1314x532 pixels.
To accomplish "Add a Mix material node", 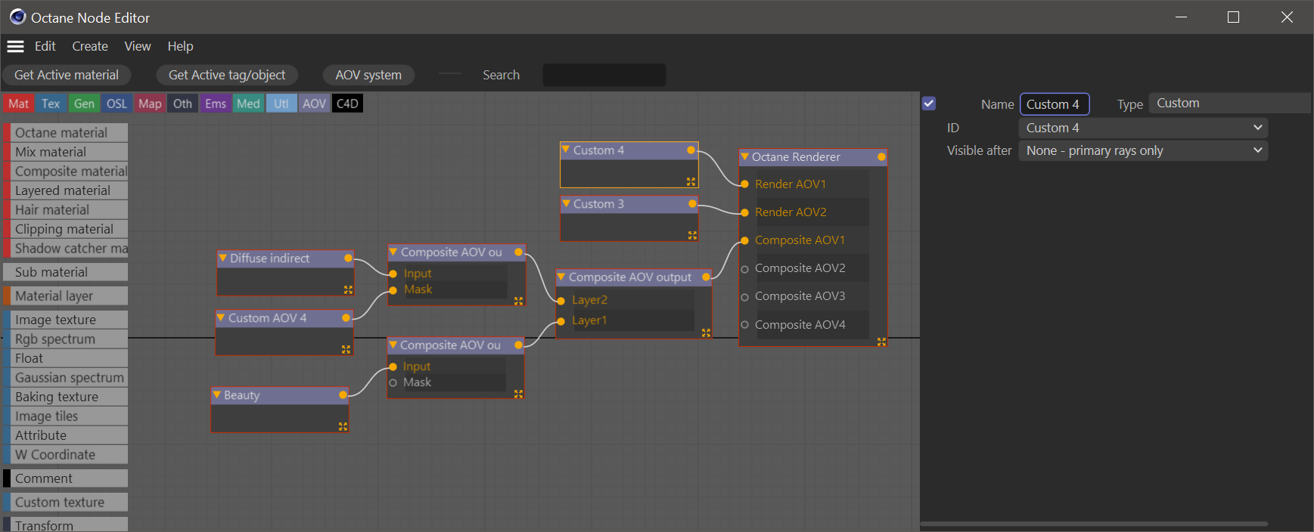I will point(66,152).
